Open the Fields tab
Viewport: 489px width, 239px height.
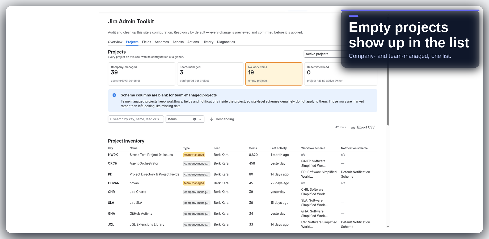146,42
